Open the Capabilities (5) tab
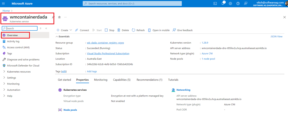Screen dimensions: 288x113 coord(122,80)
